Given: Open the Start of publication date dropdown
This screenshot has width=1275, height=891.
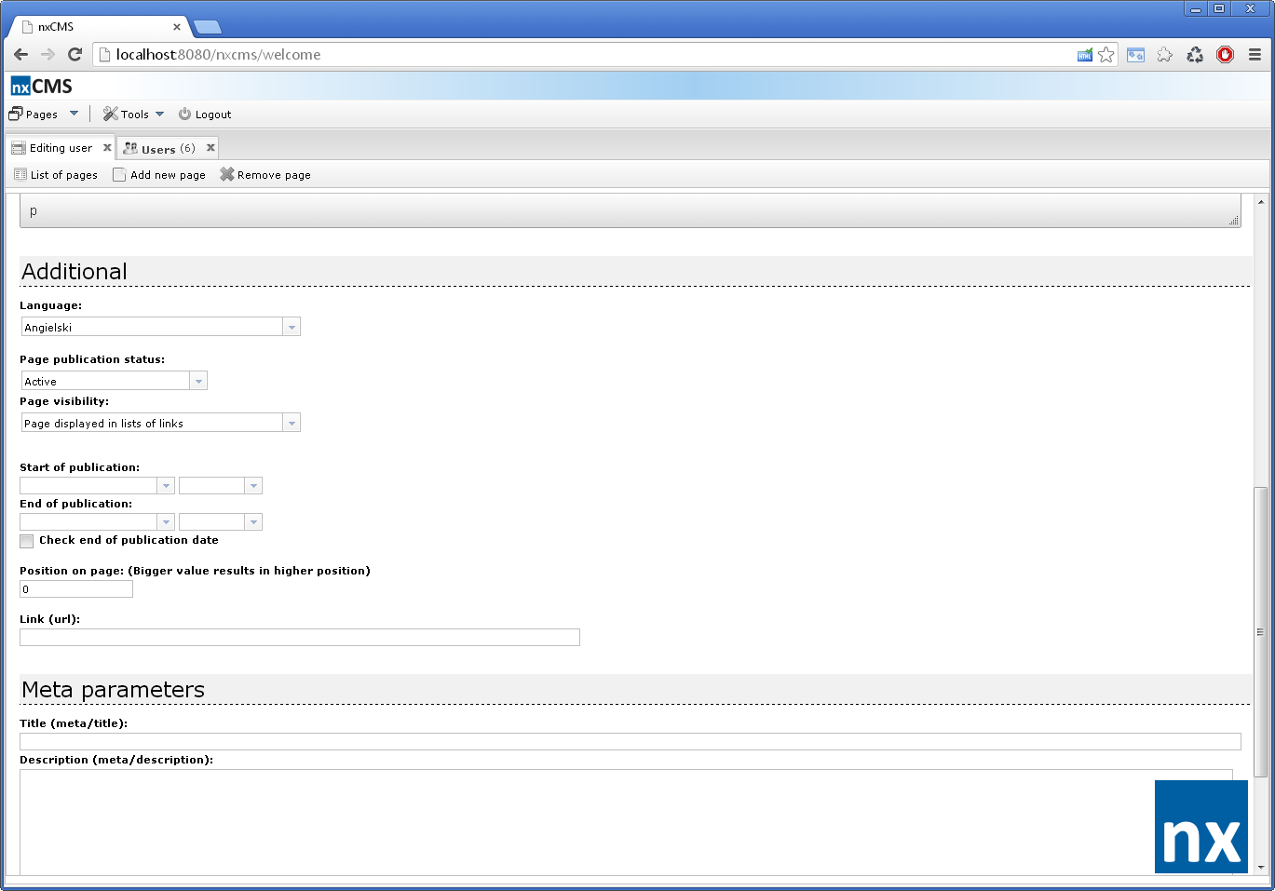Looking at the screenshot, I should 166,485.
